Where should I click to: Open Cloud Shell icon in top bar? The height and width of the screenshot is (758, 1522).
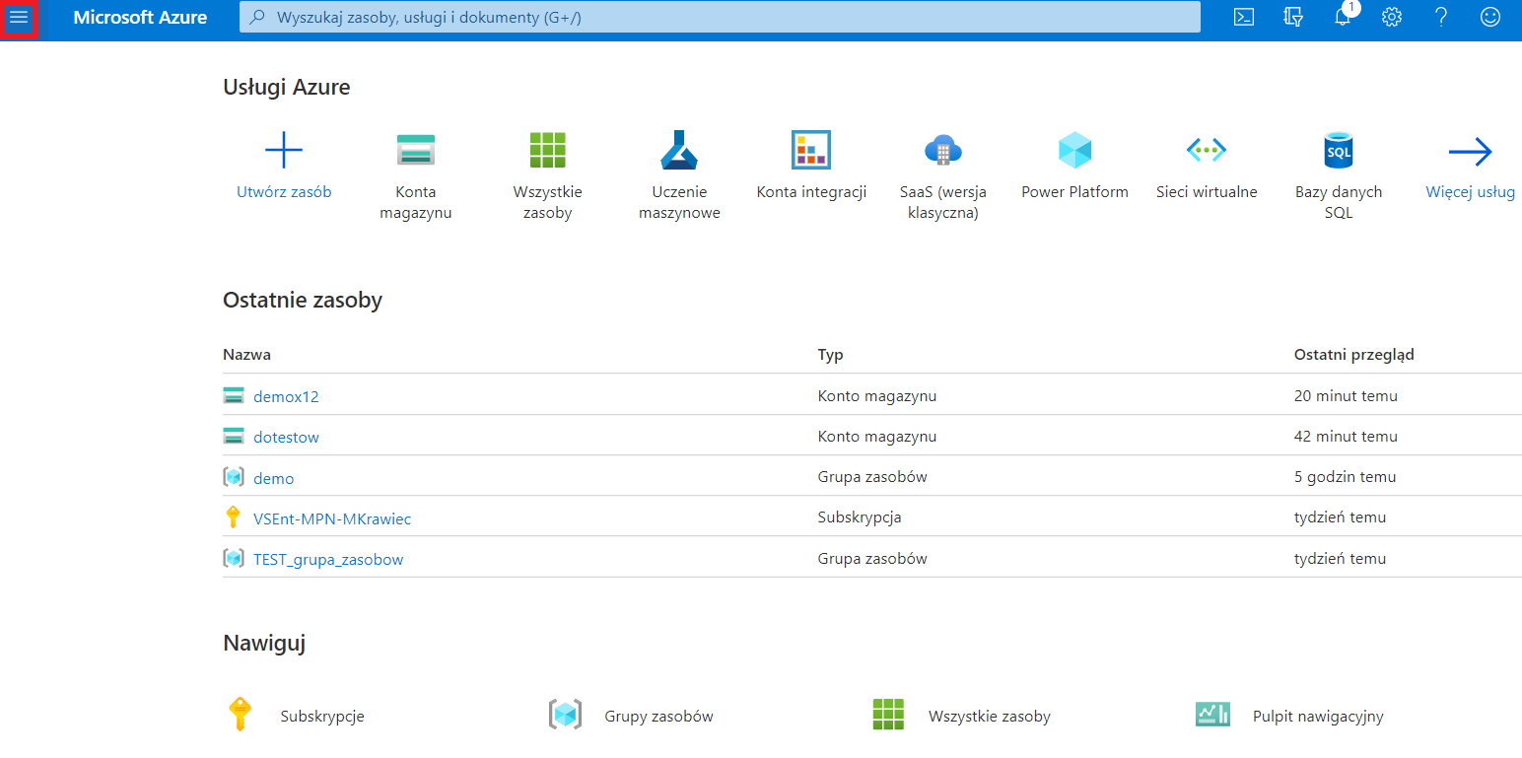pos(1244,17)
